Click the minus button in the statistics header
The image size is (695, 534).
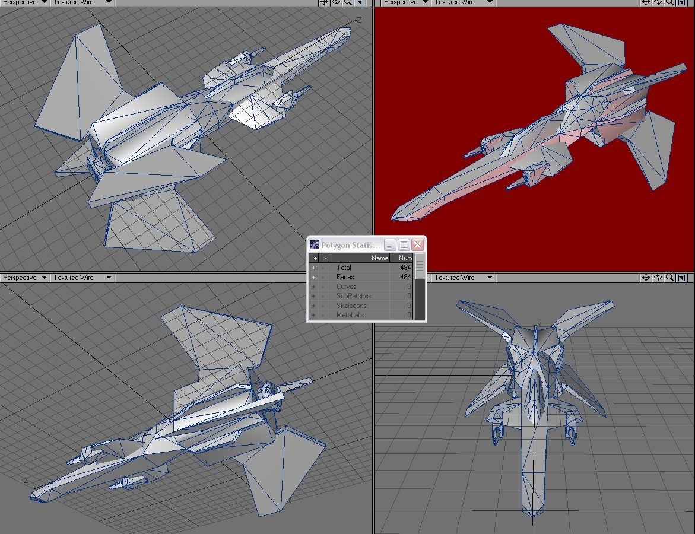tap(324, 258)
